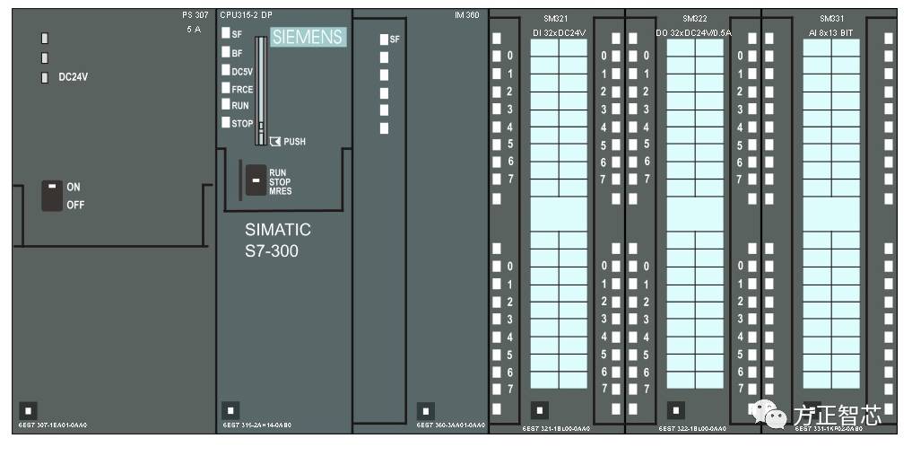Click the DC24V LED on PS 307
This screenshot has width=912, height=456.
45,77
